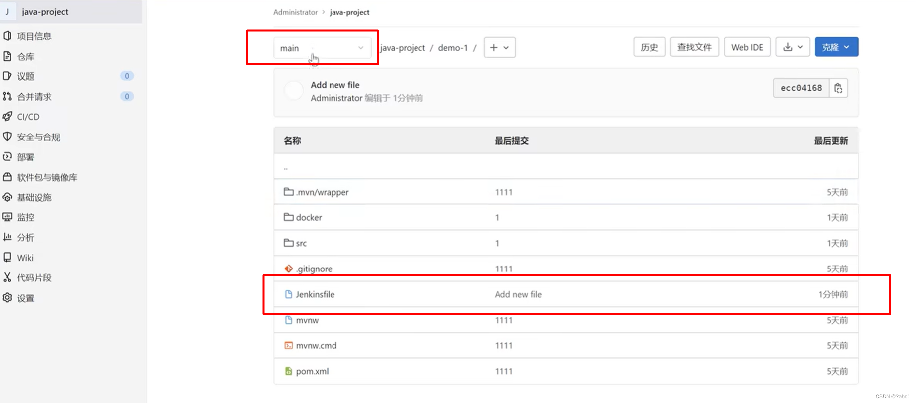Click the java-project breadcrumb at top
This screenshot has height=403, width=916.
[x=349, y=12]
